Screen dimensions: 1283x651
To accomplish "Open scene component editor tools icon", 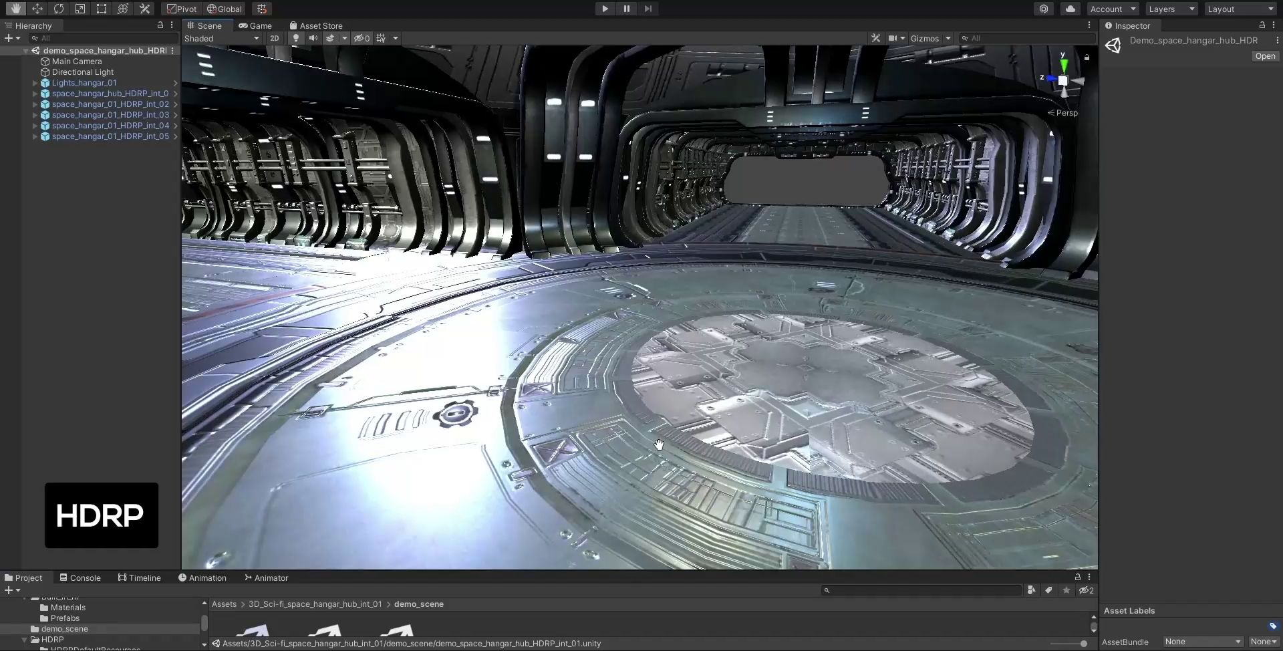I will point(875,38).
